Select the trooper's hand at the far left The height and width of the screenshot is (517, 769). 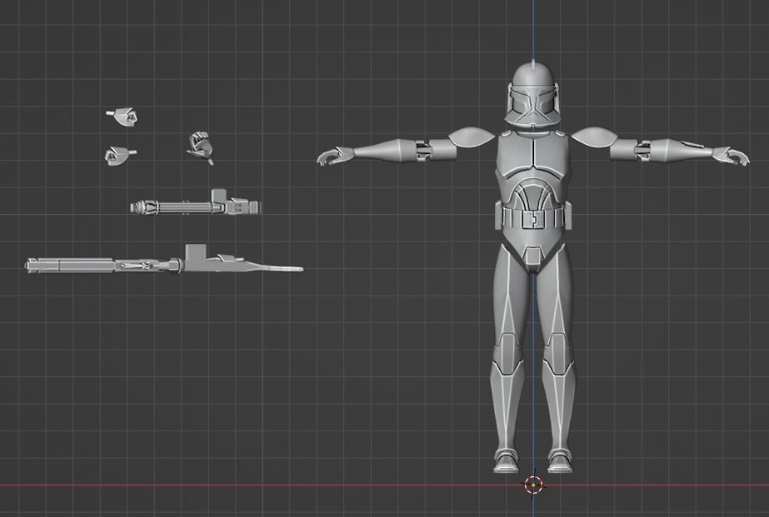335,156
